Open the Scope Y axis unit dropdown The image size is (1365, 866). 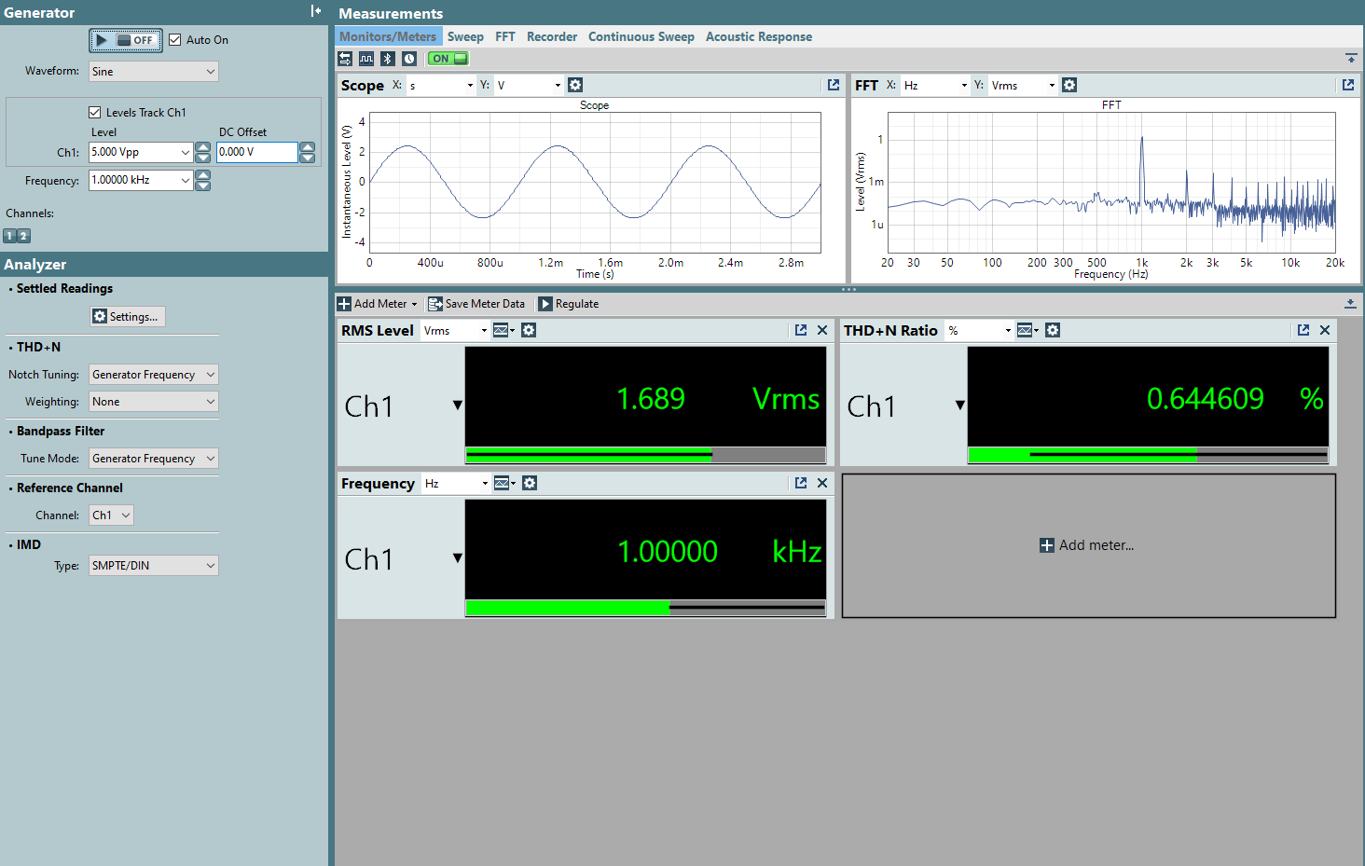(529, 85)
